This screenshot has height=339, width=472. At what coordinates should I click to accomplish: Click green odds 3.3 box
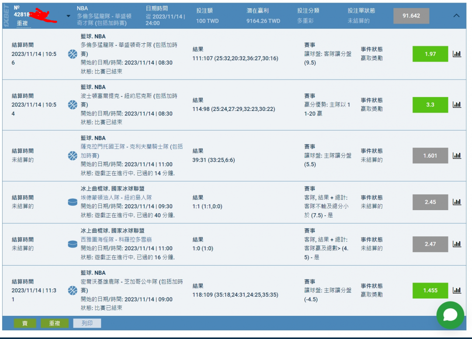pyautogui.click(x=430, y=105)
